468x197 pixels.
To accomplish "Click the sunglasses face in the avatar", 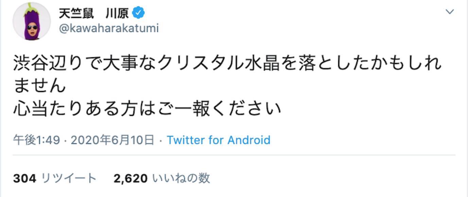I will 32,28.
